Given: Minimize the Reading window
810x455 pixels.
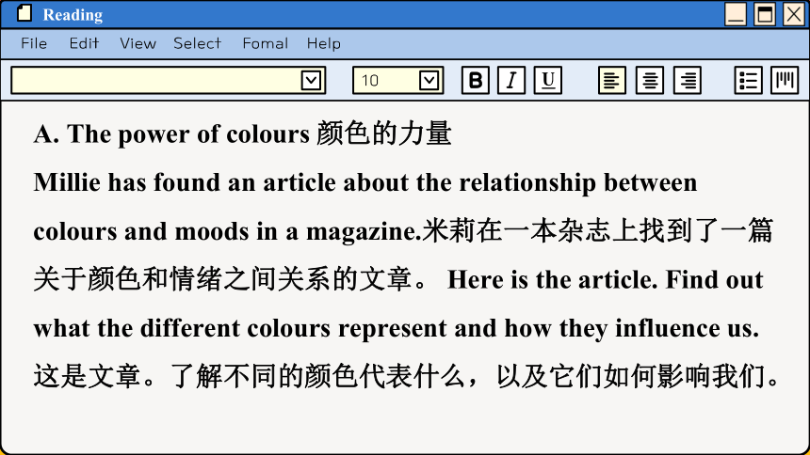Looking at the screenshot, I should (736, 14).
